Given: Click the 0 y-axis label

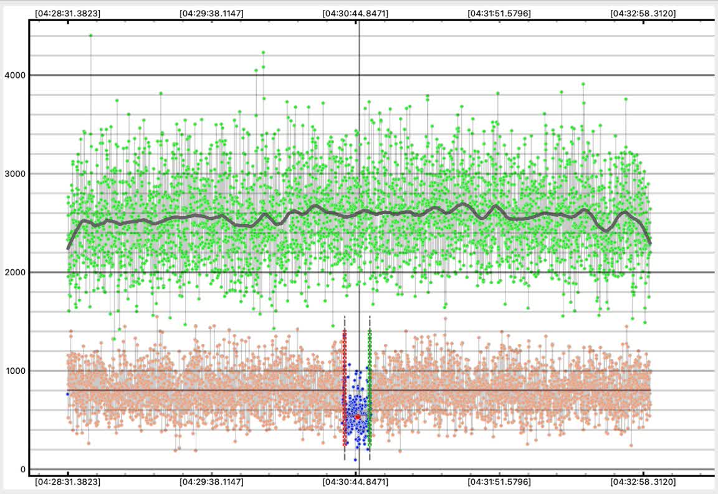Looking at the screenshot, I should coord(23,469).
